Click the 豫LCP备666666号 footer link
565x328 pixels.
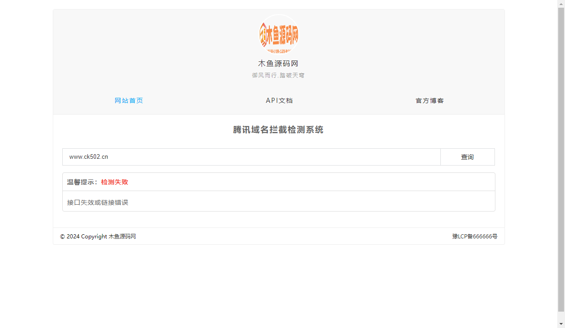pos(474,237)
